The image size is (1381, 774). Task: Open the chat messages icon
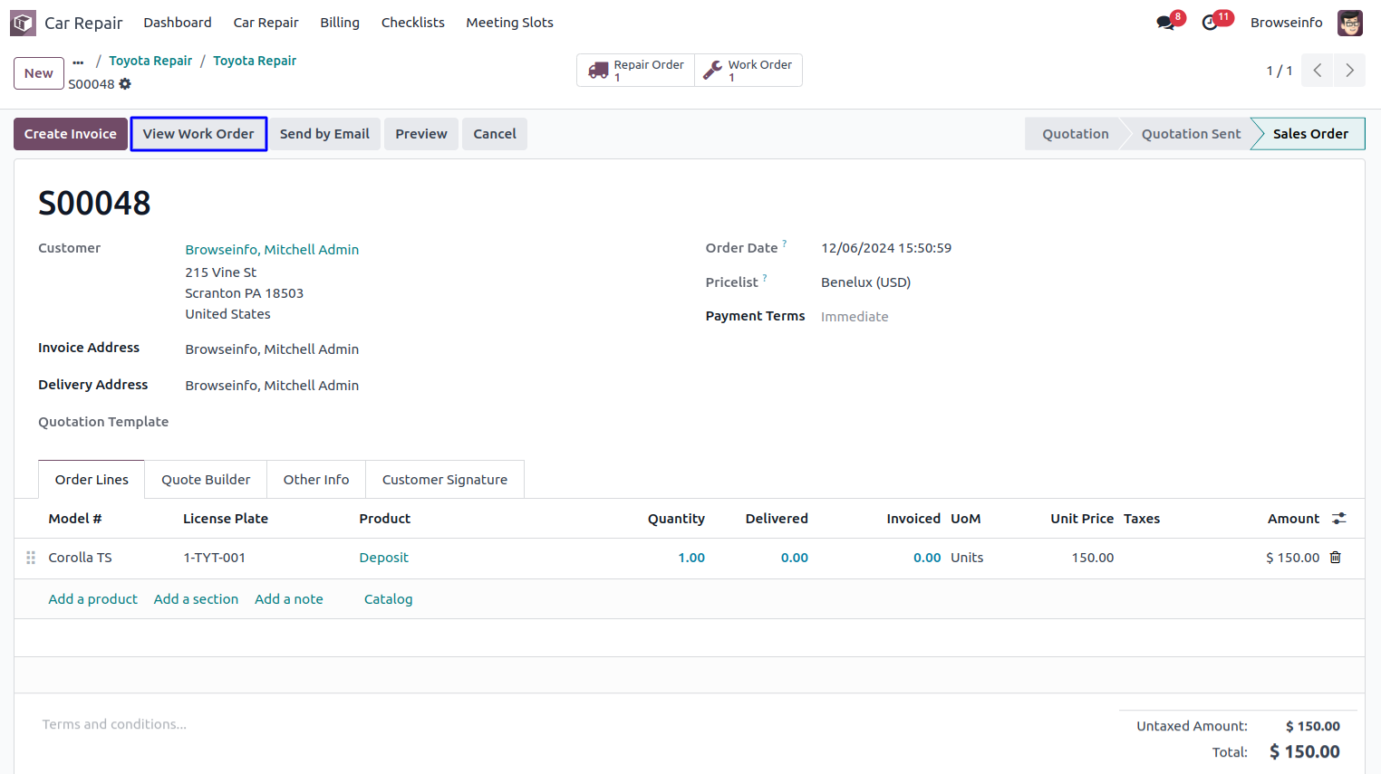pyautogui.click(x=1165, y=23)
